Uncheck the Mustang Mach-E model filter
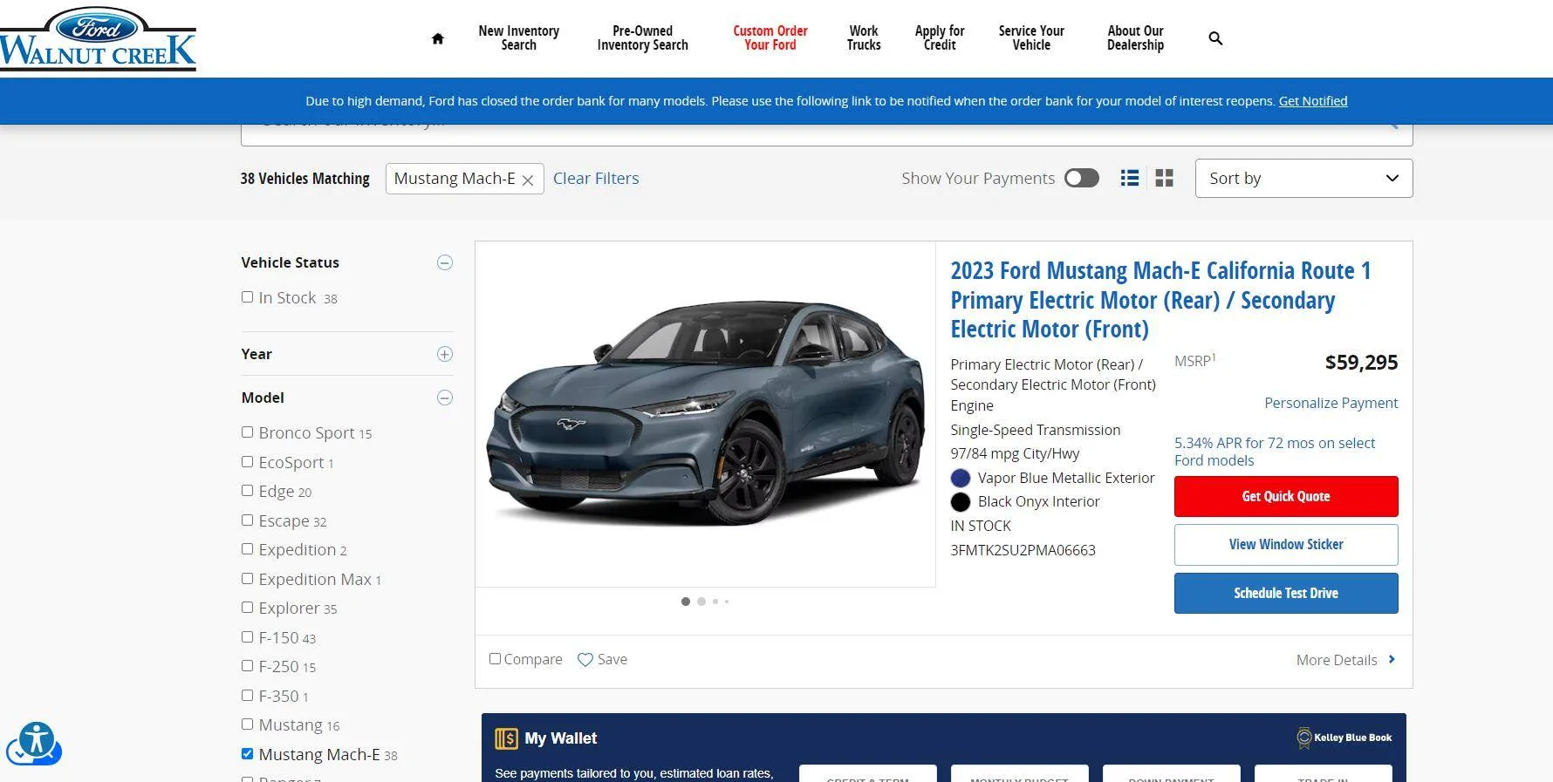 (247, 754)
